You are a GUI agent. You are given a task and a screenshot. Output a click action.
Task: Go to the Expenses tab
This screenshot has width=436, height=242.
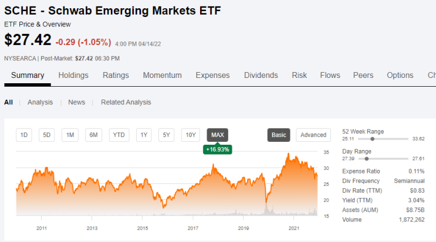(x=212, y=75)
